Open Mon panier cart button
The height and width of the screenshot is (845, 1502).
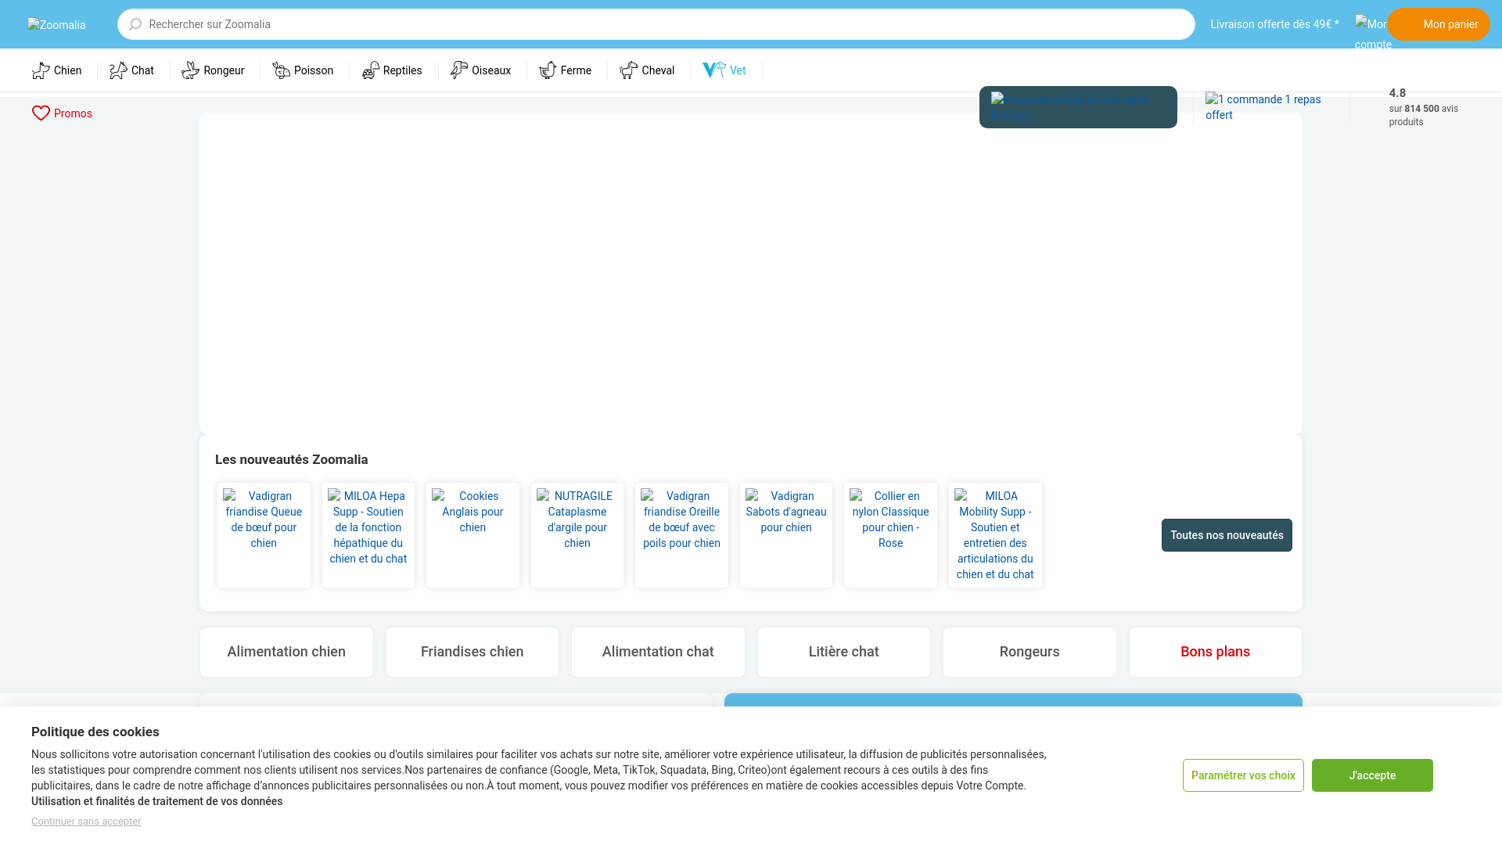(x=1439, y=24)
